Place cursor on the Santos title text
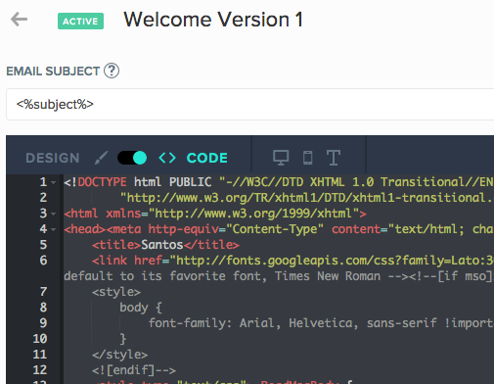 click(x=162, y=245)
